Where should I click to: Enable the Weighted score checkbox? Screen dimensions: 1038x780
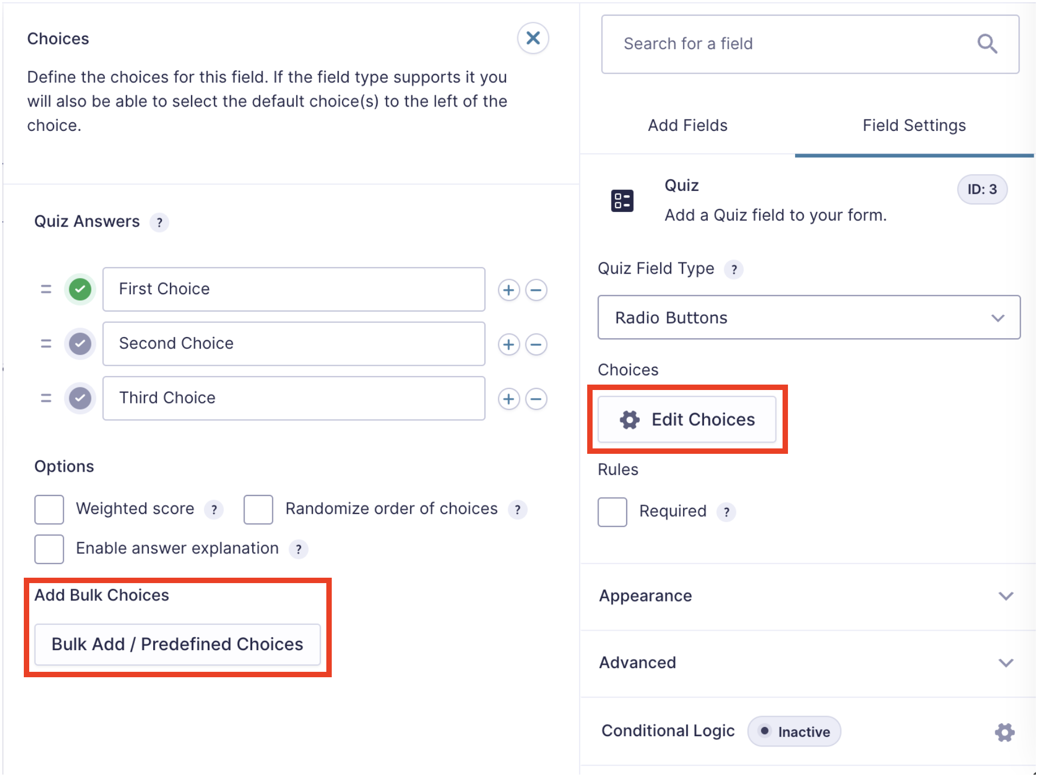[49, 510]
